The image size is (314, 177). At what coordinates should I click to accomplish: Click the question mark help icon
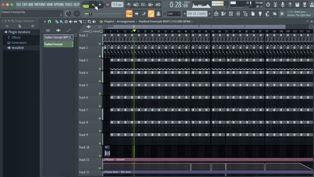pos(290,4)
